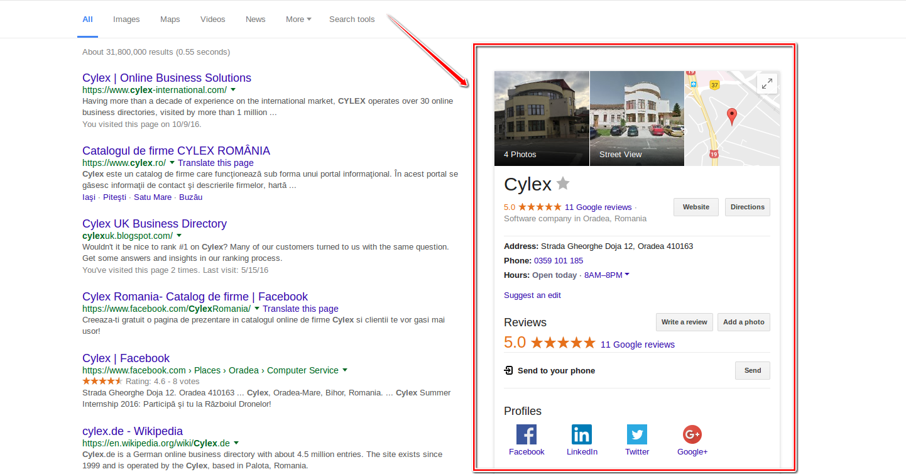Click the 4 Photos thumbnail

pos(542,118)
